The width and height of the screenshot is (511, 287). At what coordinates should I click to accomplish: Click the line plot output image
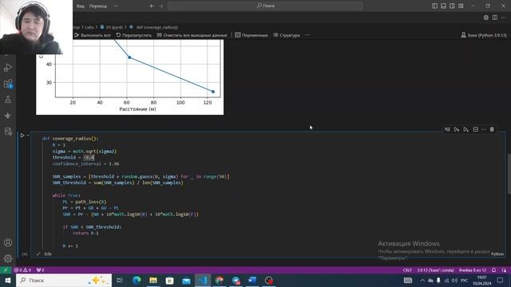click(x=129, y=77)
